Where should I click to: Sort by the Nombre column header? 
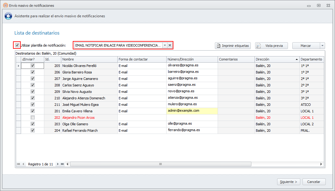89,59
